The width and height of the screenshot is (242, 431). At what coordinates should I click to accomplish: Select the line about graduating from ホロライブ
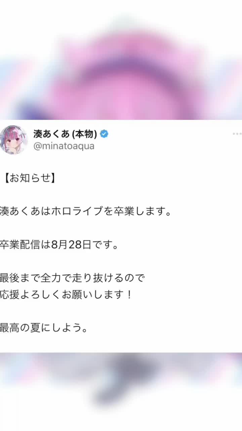point(86,212)
